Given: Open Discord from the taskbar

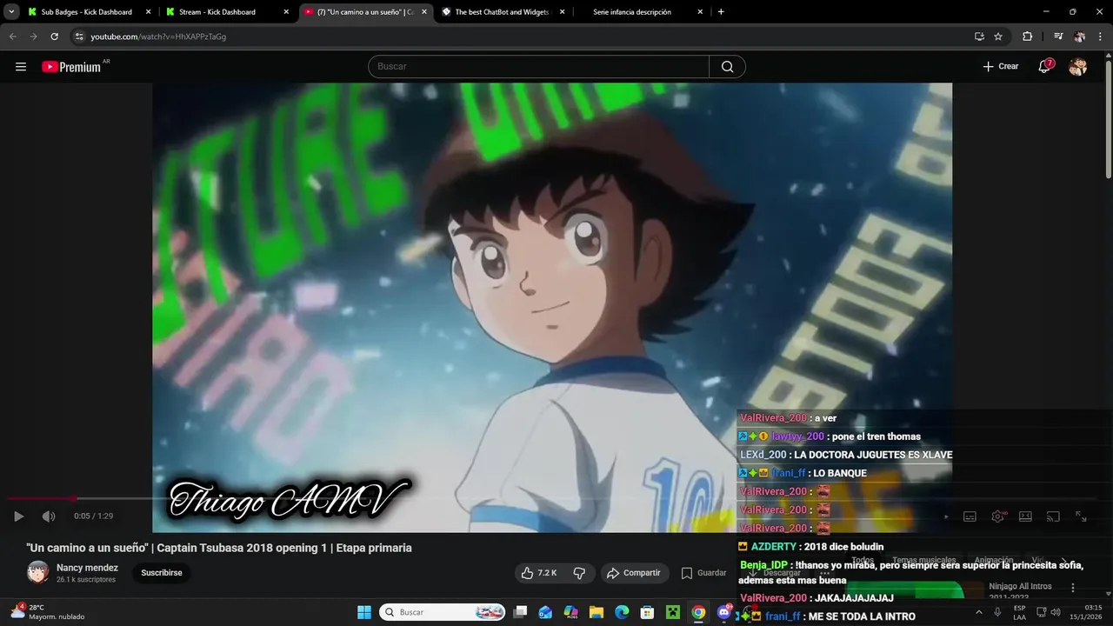Looking at the screenshot, I should point(723,612).
